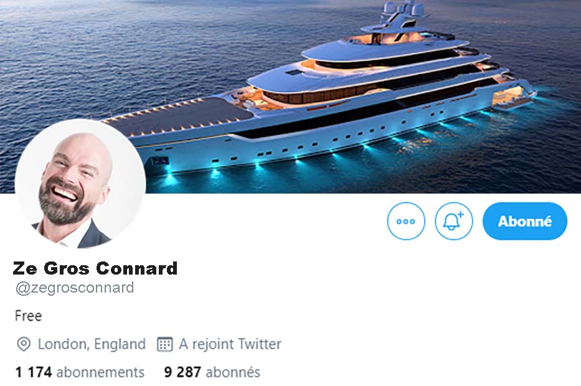This screenshot has height=386, width=581.
Task: Click the calendar icon beside join date
Action: (165, 344)
